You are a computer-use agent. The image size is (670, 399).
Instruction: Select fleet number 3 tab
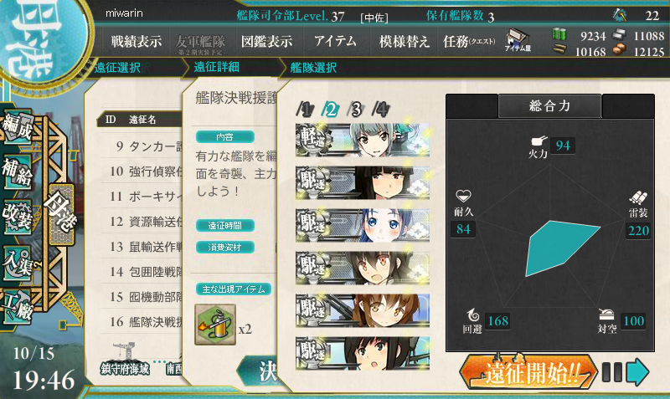[x=356, y=110]
